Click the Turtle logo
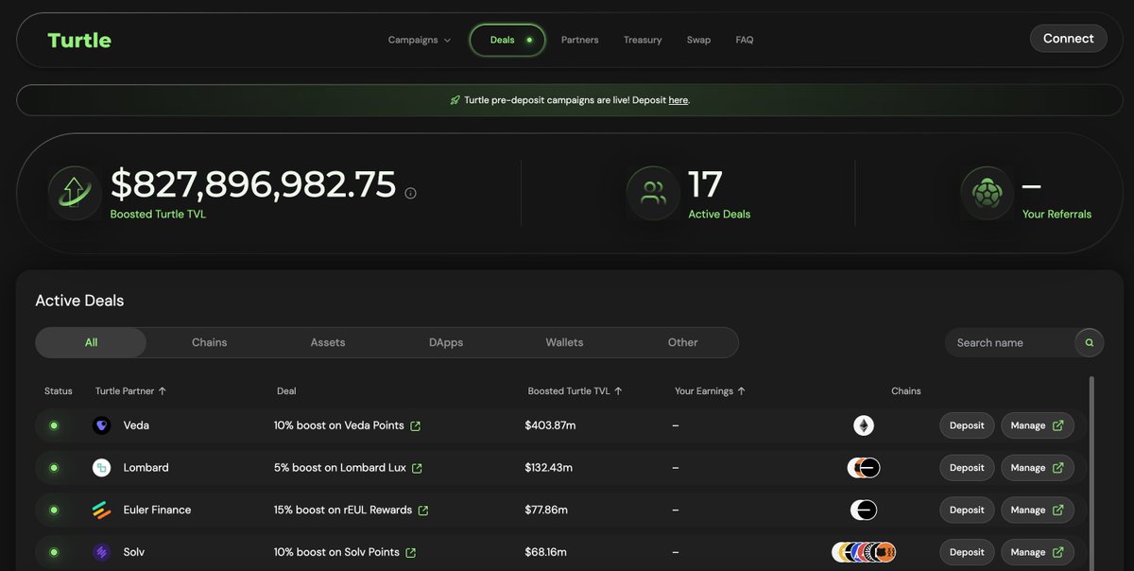 click(79, 40)
